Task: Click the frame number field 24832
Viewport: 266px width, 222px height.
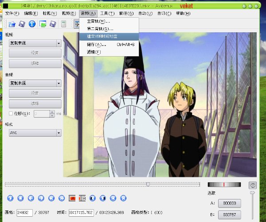Action: [x=24, y=213]
